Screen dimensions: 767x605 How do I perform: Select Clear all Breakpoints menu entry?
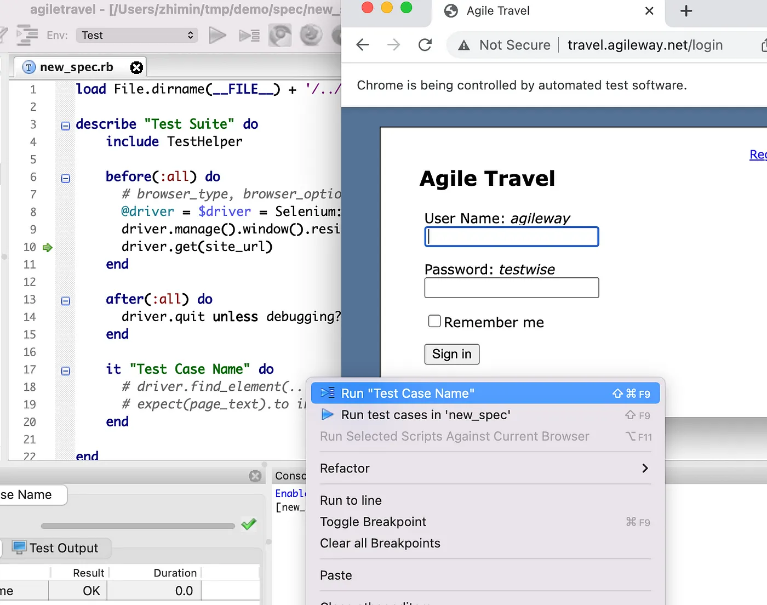[x=485, y=543]
